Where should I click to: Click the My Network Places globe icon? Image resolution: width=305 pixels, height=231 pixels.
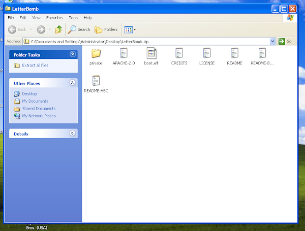pyautogui.click(x=17, y=116)
